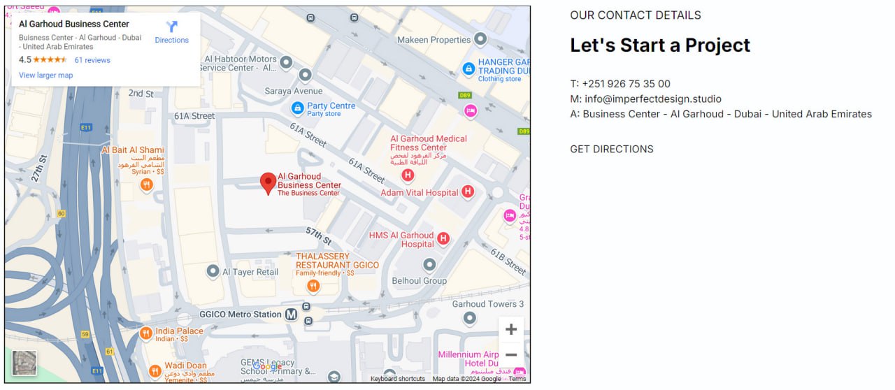Select the Thalassery Restaurant fork icon

(313, 286)
